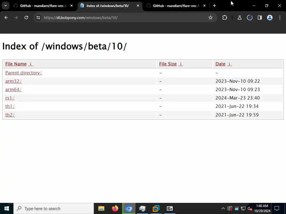
Task: Open the 7-Zip taskbar icon
Action: tap(170, 208)
